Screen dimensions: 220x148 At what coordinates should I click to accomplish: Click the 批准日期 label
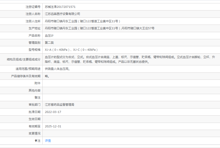[35, 112]
